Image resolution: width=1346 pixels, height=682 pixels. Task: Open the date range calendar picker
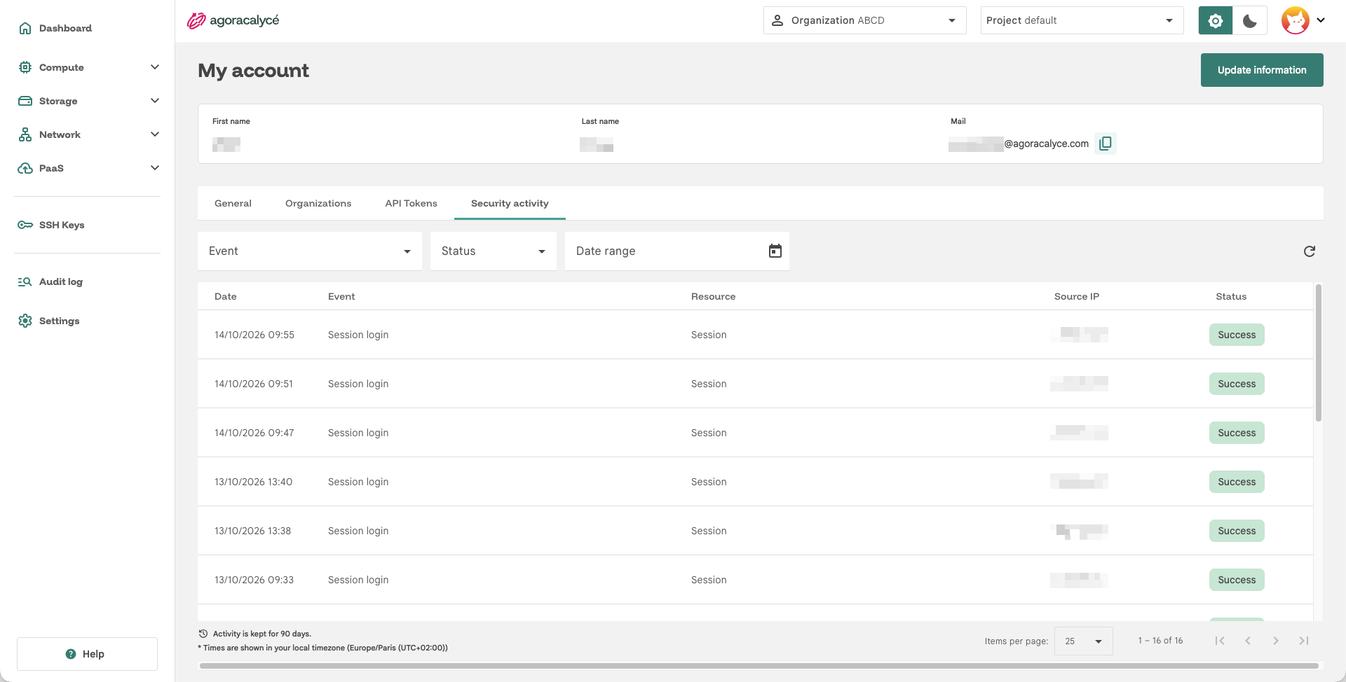coord(775,251)
